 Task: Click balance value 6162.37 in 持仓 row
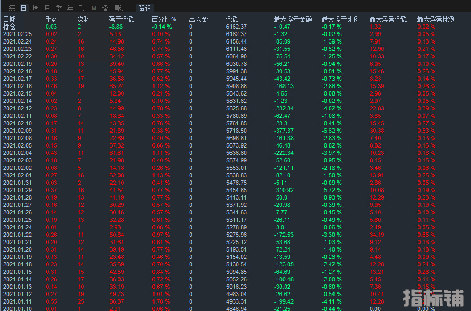coord(236,27)
